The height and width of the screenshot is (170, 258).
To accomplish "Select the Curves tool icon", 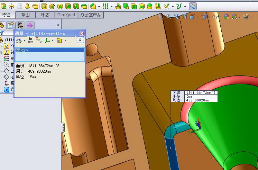I will click(179, 7).
